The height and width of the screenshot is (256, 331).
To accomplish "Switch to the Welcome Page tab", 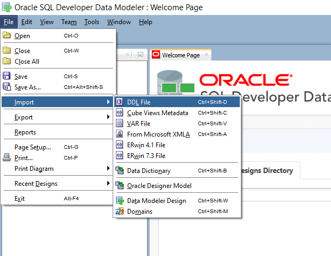I will click(181, 55).
